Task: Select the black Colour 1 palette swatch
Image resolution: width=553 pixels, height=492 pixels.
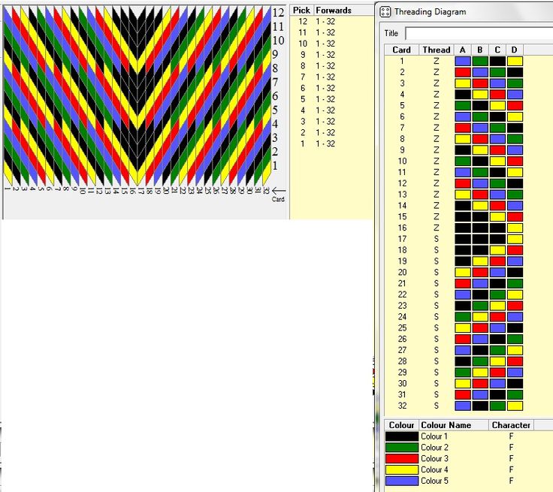Action: pos(401,436)
